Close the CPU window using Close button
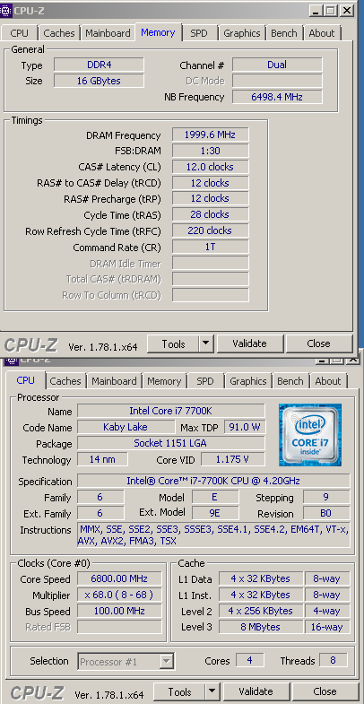364x704 pixels. (x=325, y=691)
